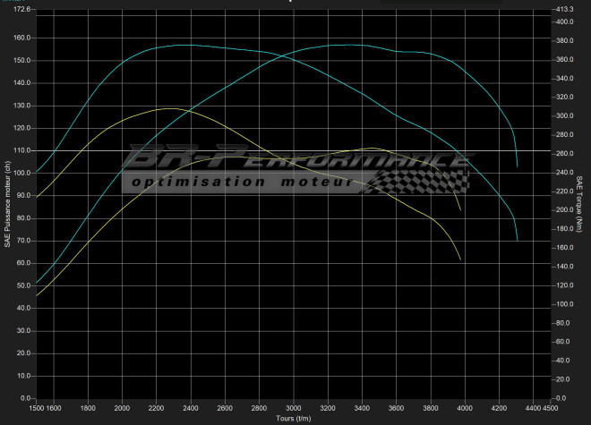Click the 'SAE Puissance moteur (ch)' axis label

tap(7, 204)
